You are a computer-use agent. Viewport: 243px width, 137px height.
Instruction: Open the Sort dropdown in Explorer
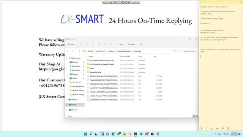[x=120, y=45]
